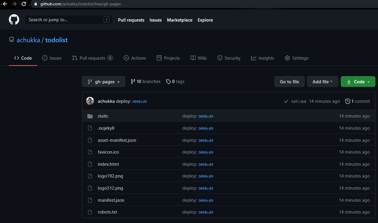
Task: Open the logo192.png file
Action: 110,176
